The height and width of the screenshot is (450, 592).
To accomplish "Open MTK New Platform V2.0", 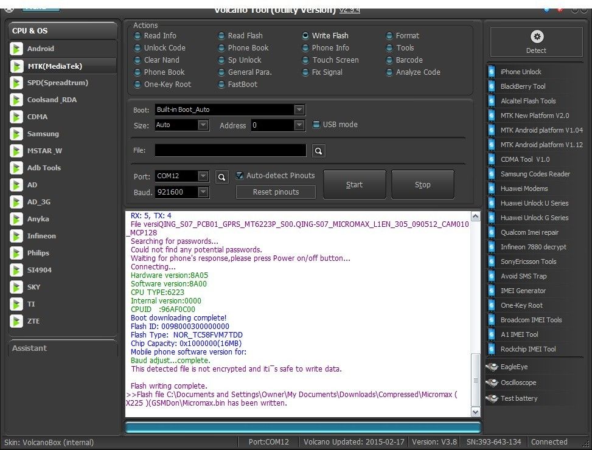I will tap(535, 116).
